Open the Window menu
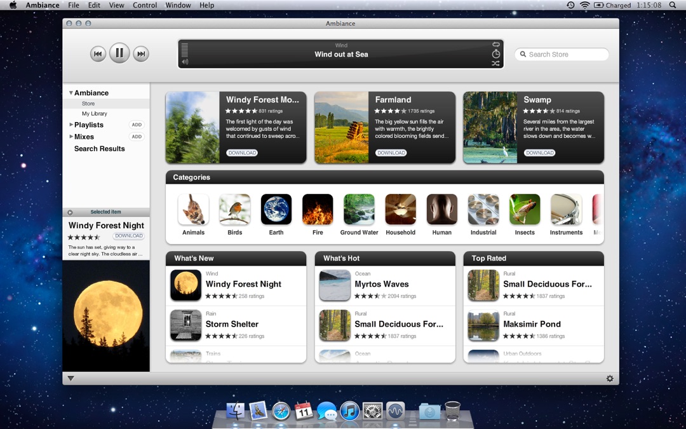Screen dimensions: 686x429 pyautogui.click(x=178, y=5)
